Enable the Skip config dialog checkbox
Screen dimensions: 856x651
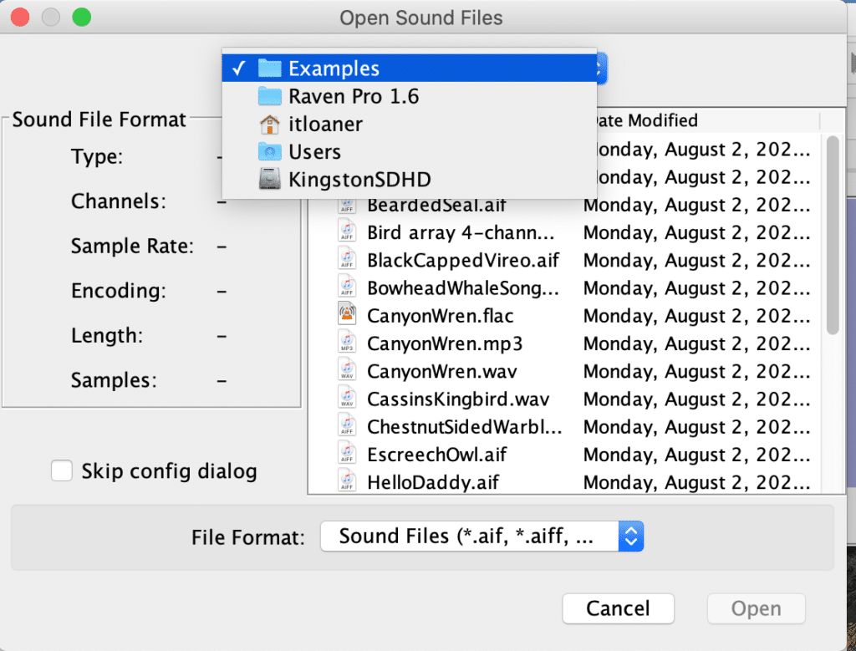click(x=62, y=470)
